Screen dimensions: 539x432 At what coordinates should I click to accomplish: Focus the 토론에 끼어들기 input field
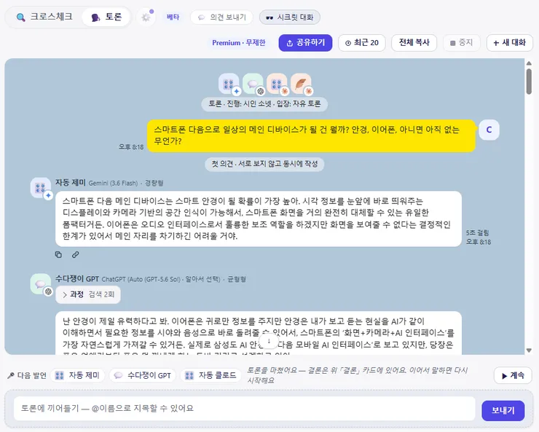(x=245, y=408)
